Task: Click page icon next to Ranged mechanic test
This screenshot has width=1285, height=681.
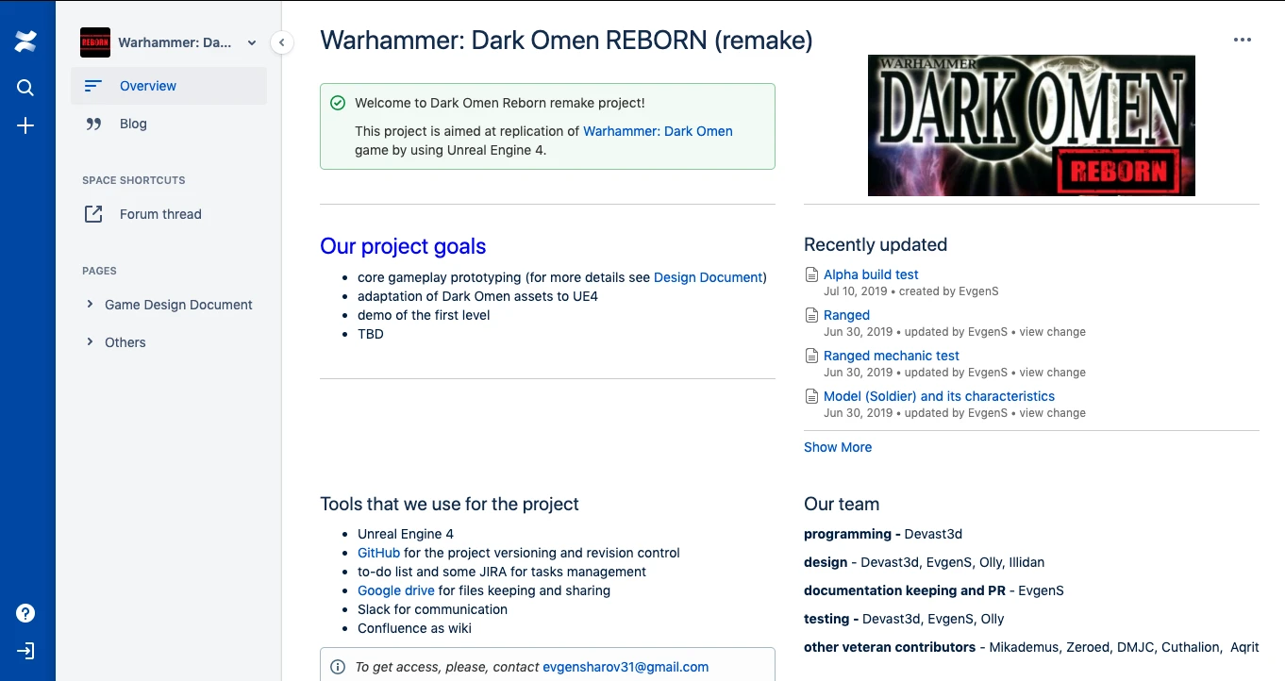Action: (811, 356)
